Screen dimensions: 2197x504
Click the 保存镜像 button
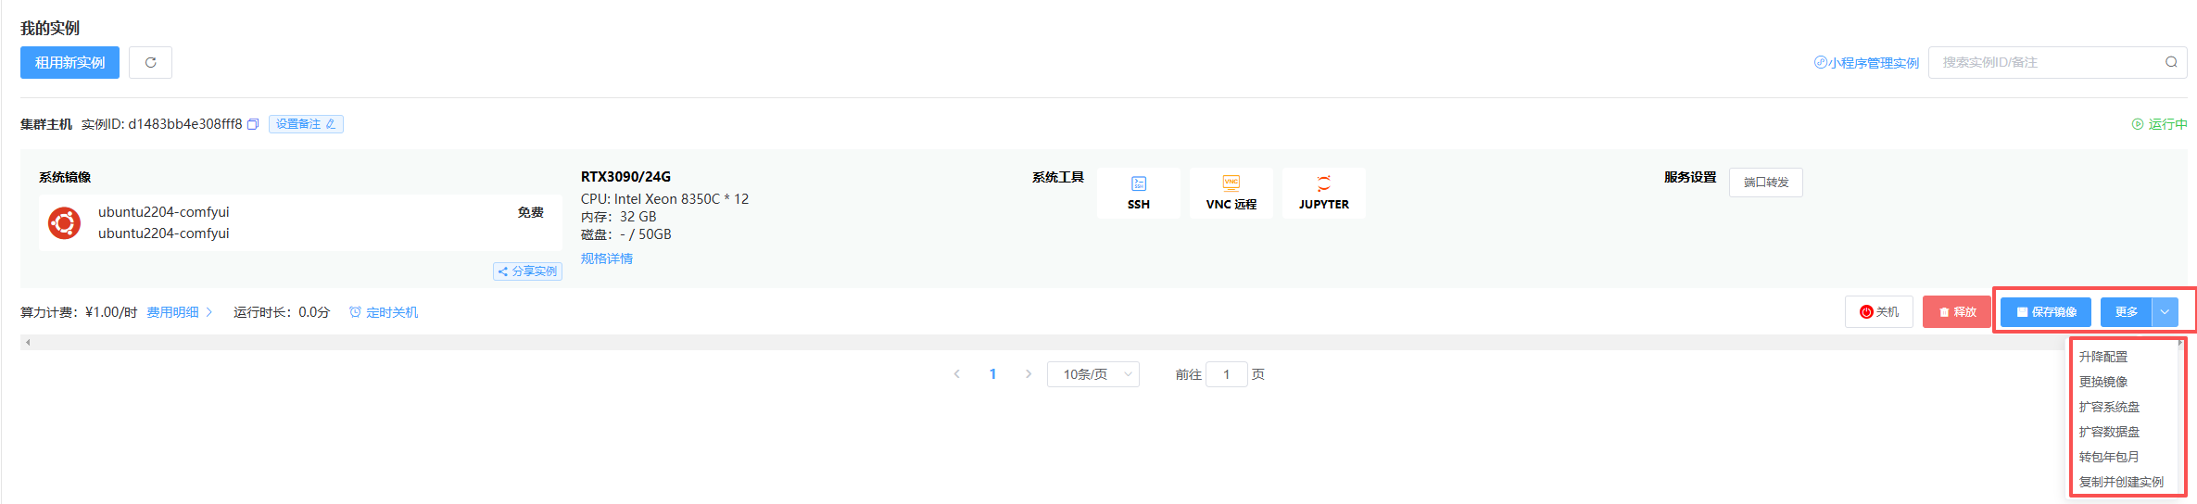coord(2045,312)
